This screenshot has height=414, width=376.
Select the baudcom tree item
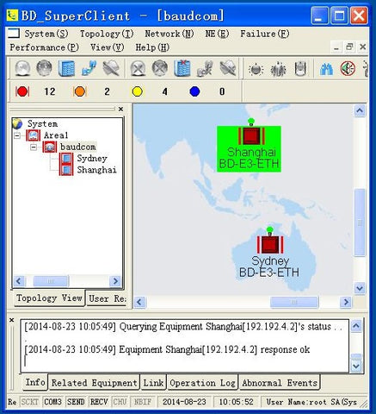point(77,147)
